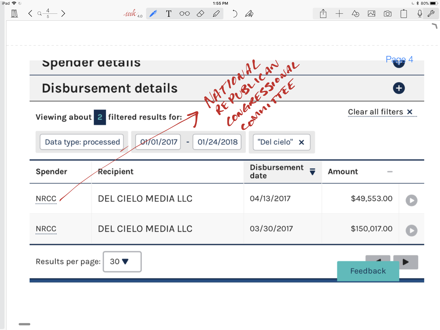This screenshot has height=330, width=440.
Task: Open details arrow for $150,017.00 row
Action: [x=411, y=230]
